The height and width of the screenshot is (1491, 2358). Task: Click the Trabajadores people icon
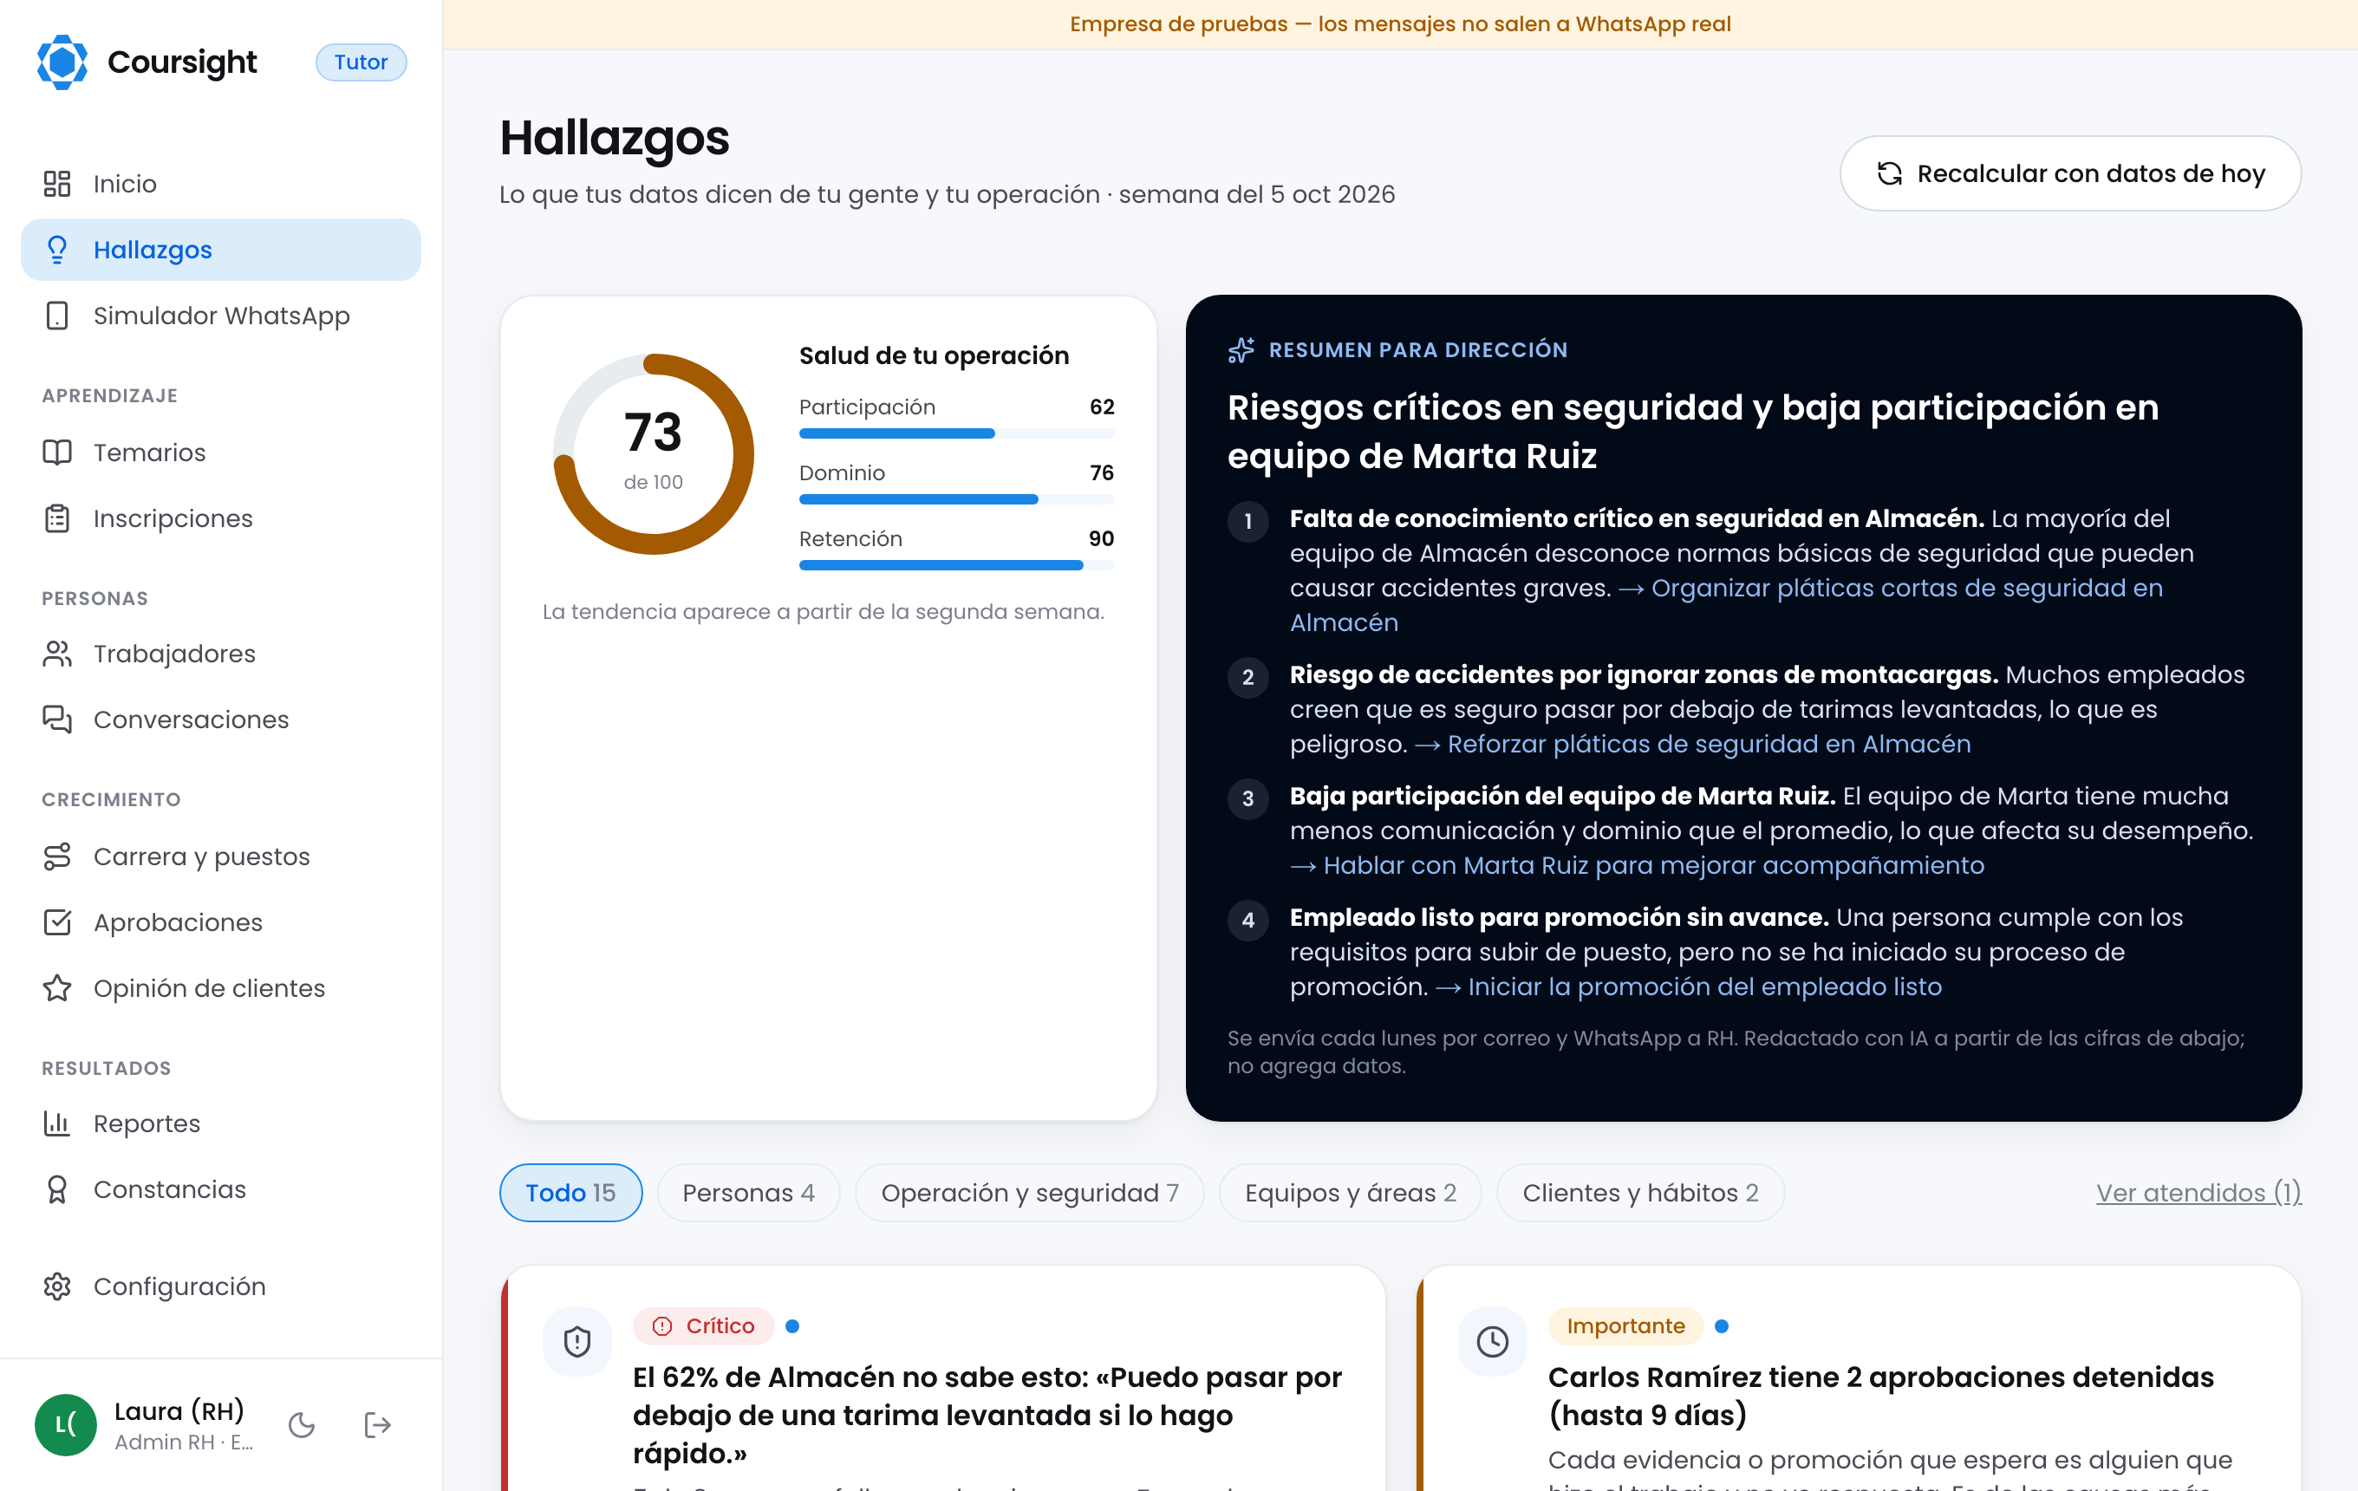[57, 653]
